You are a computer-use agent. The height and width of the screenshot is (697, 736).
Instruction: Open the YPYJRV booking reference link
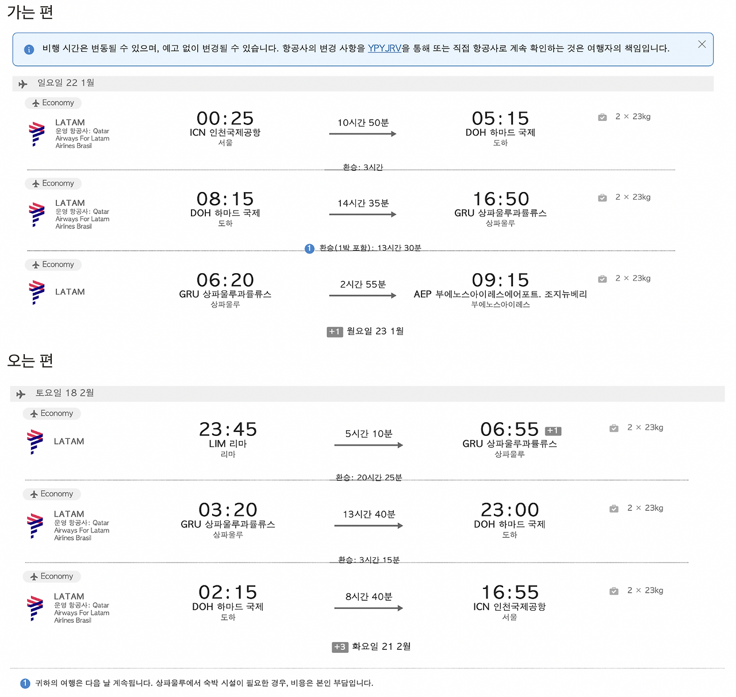(384, 48)
